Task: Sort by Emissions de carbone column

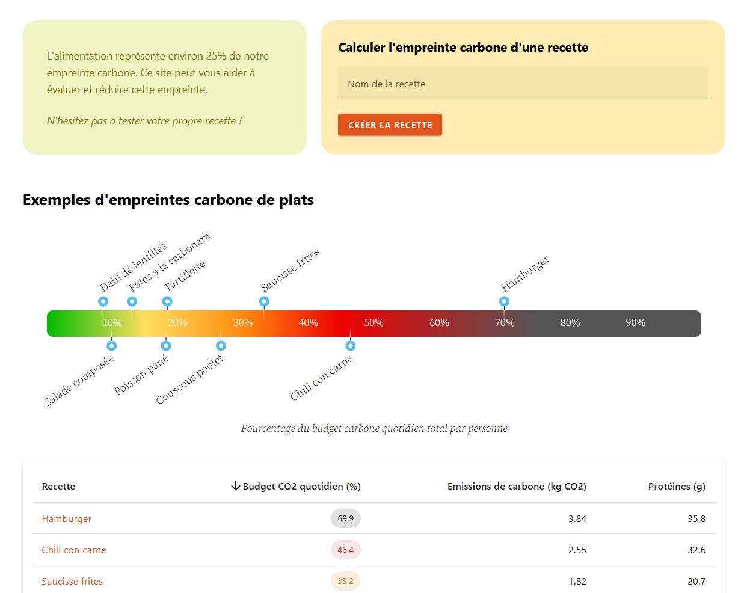Action: 516,486
